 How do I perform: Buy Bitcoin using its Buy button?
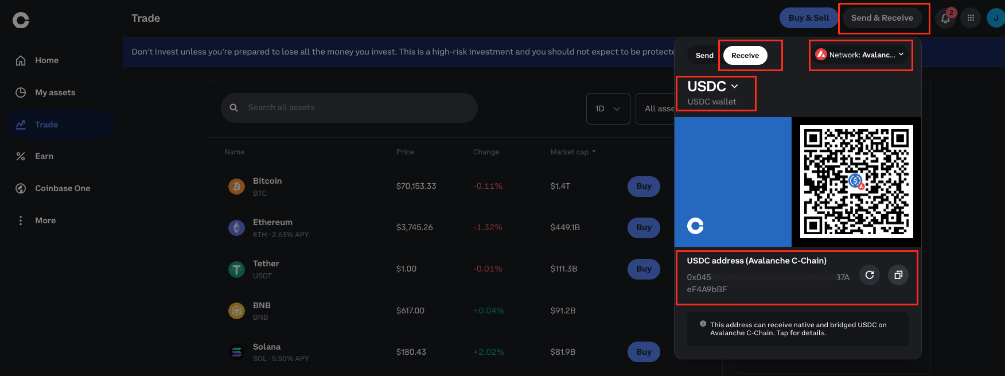[644, 186]
